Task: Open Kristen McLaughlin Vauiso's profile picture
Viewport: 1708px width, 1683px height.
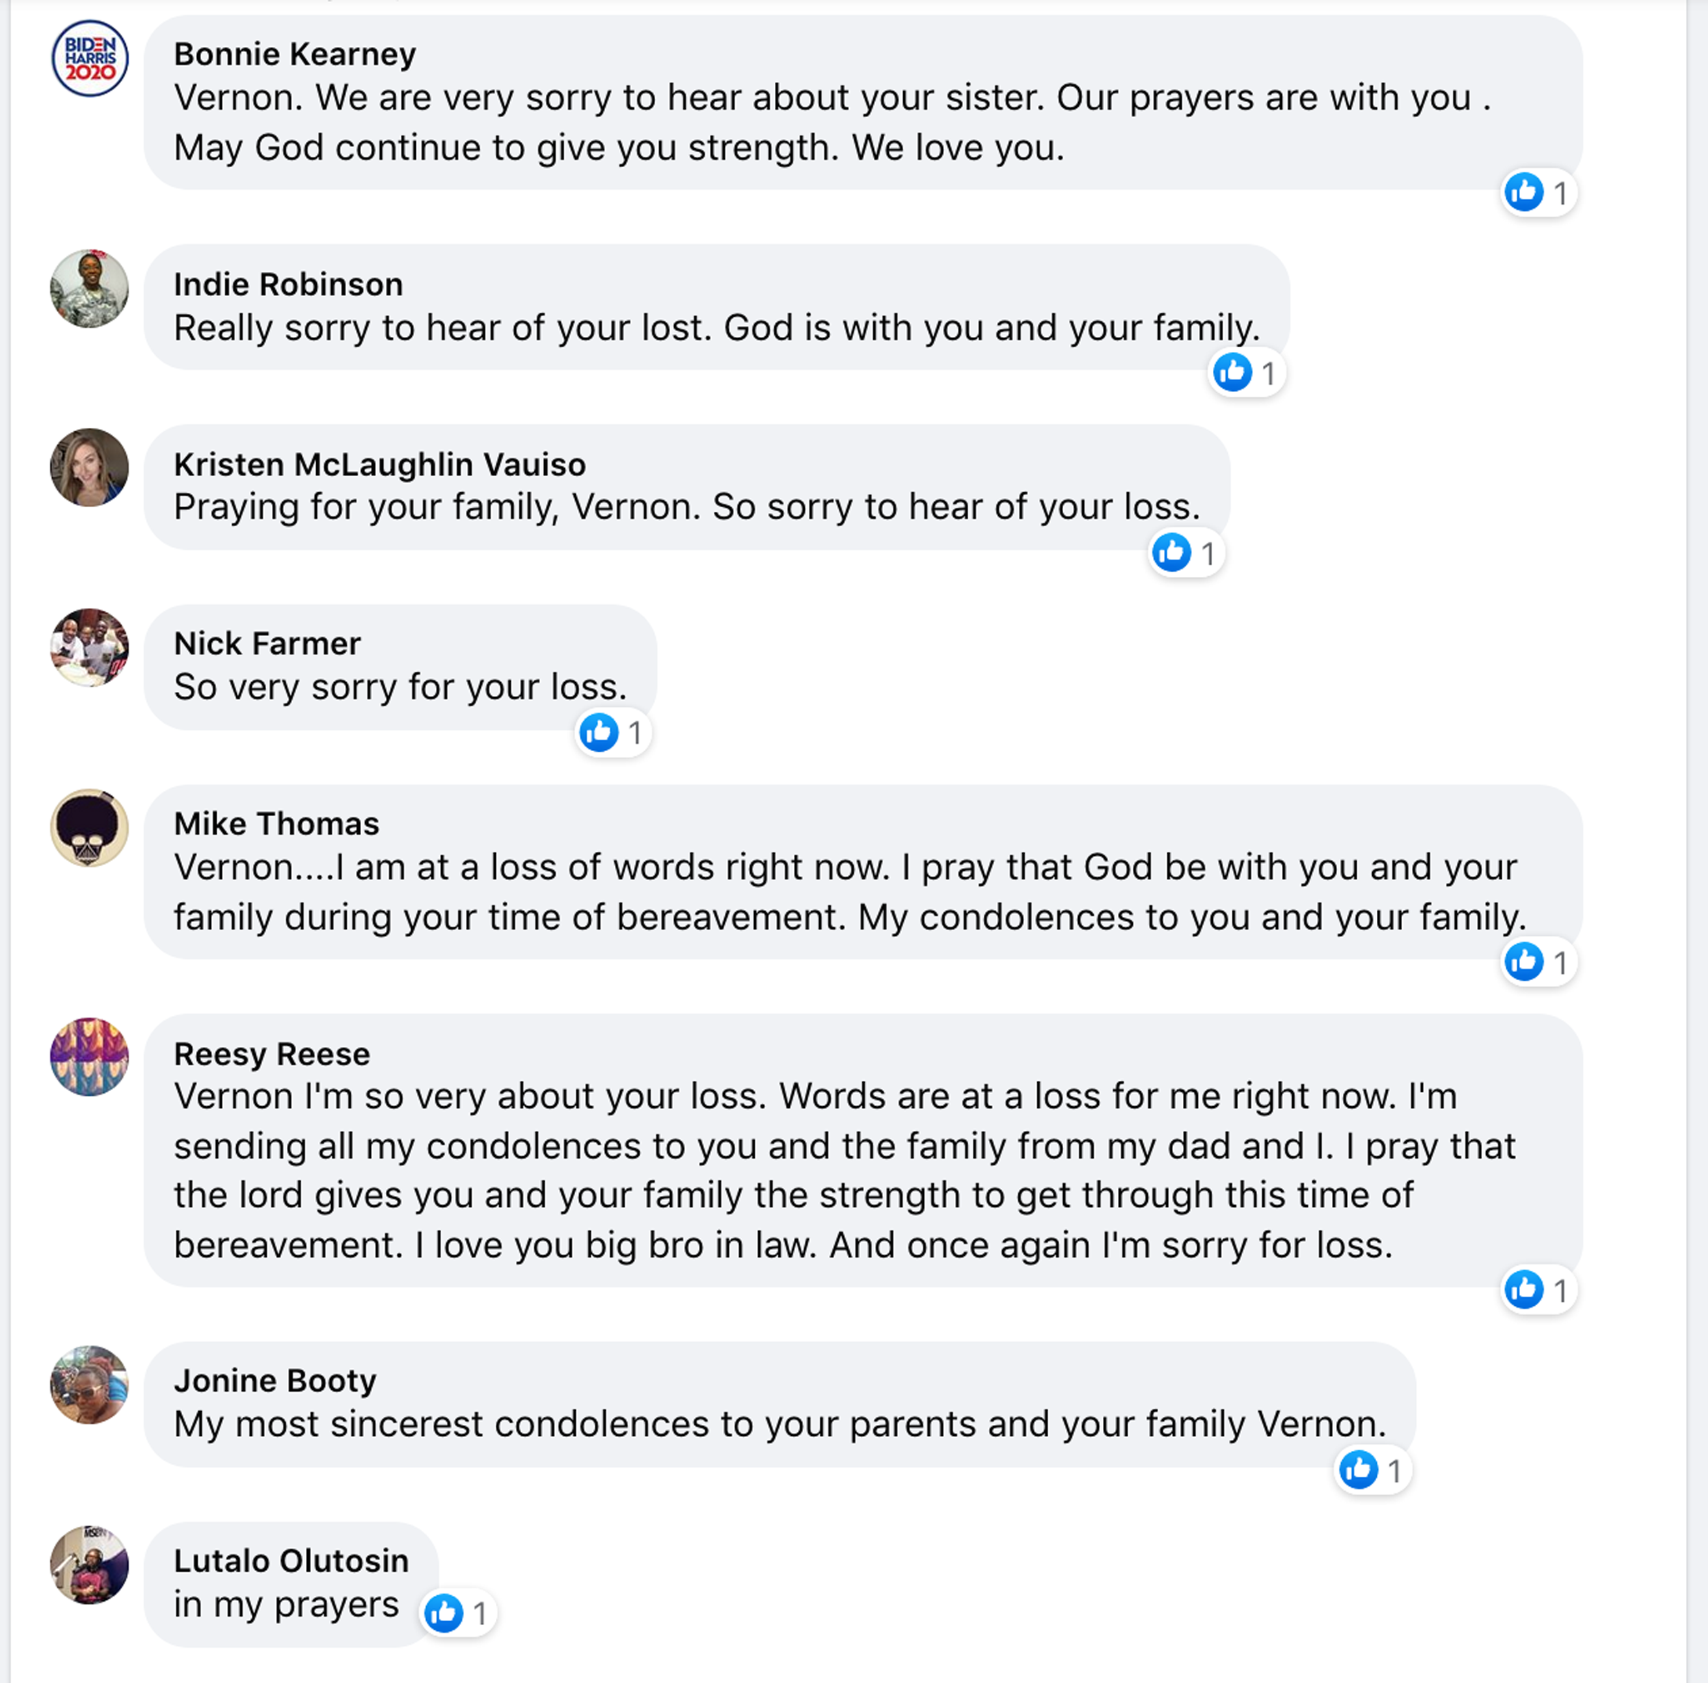Action: click(x=89, y=468)
